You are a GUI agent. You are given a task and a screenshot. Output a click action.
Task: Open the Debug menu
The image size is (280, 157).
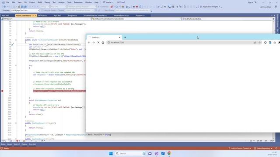[x=47, y=2]
